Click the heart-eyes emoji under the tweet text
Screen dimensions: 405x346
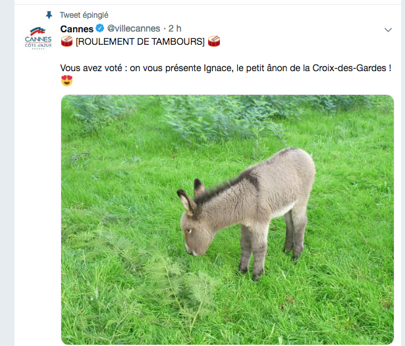[67, 80]
